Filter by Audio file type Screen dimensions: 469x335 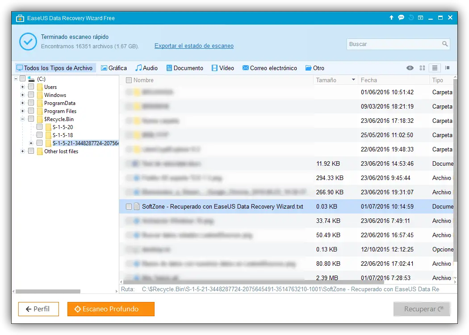coord(146,68)
